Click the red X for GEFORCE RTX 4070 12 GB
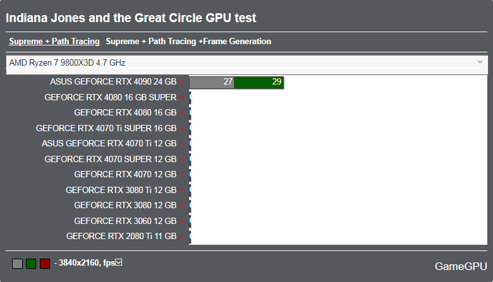The width and height of the screenshot is (493, 282). coord(181,175)
